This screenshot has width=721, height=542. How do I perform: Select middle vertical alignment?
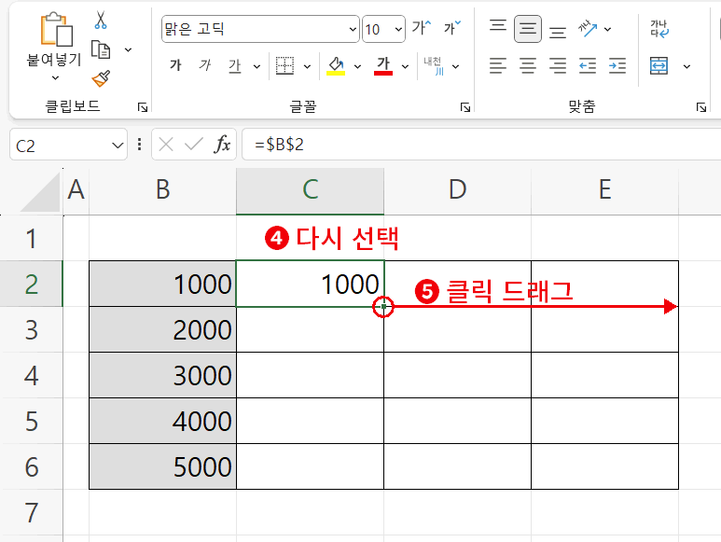point(527,29)
